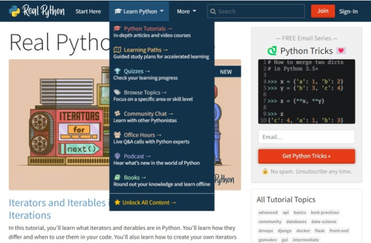Select the api topic tag

[286, 212]
